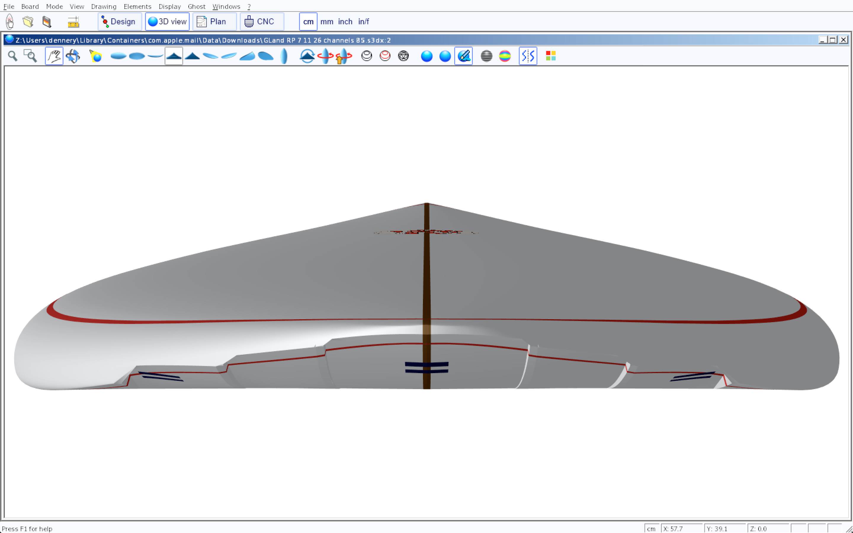This screenshot has width=853, height=533.
Task: Select the hand pan tool
Action: pyautogui.click(x=54, y=56)
